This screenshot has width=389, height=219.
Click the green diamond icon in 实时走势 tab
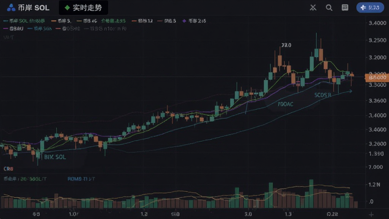pyautogui.click(x=67, y=8)
